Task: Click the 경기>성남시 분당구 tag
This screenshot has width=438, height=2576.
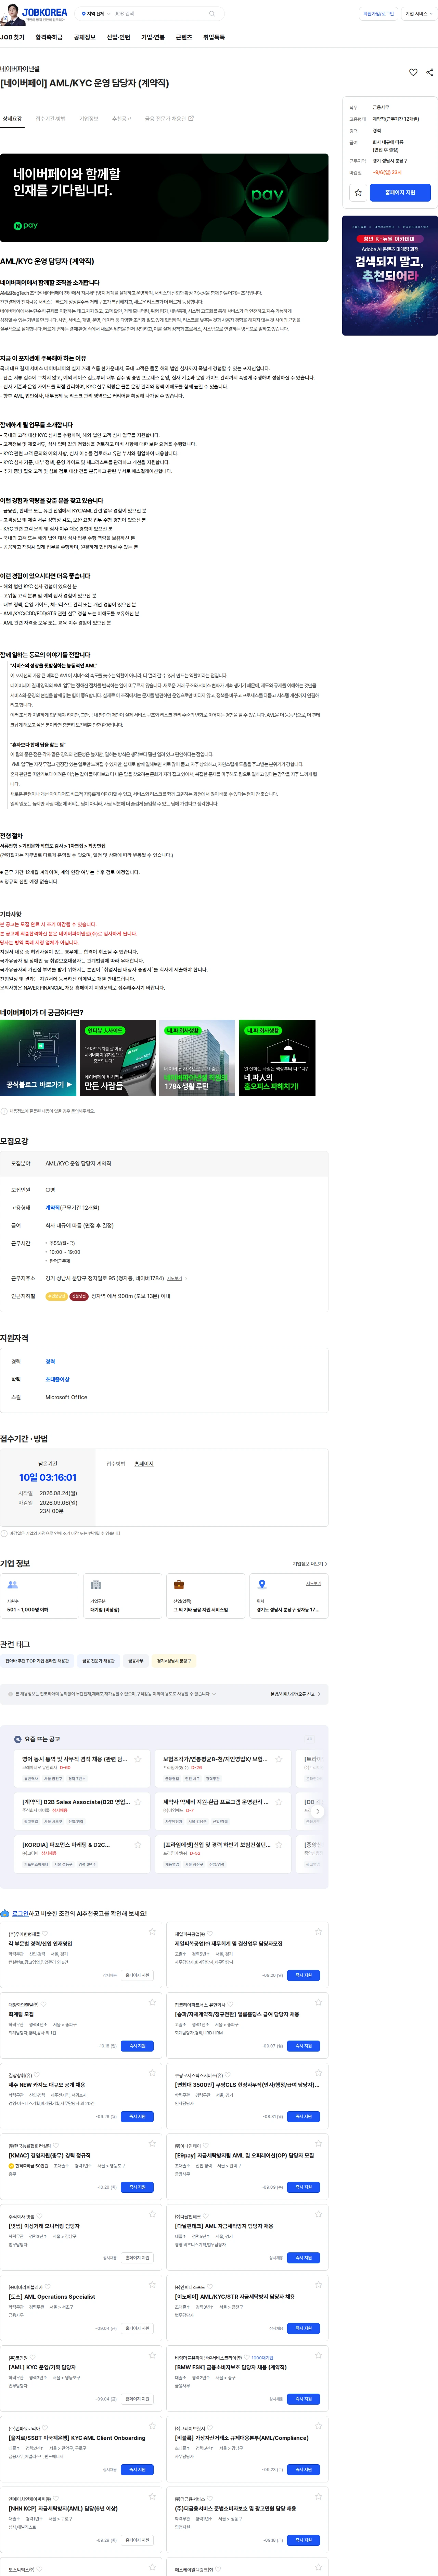Action: 173,1661
